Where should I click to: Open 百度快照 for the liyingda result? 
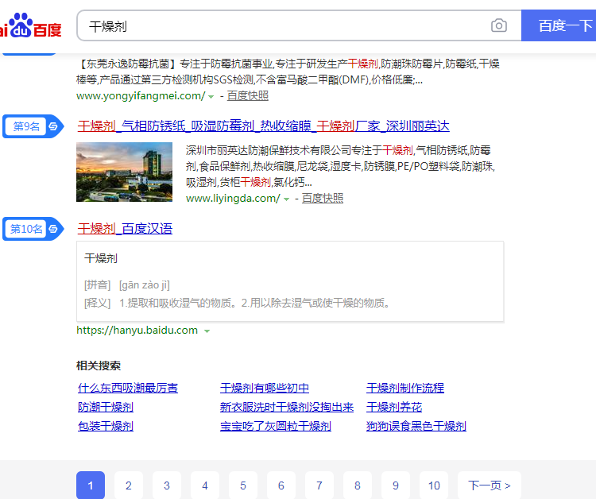[322, 199]
